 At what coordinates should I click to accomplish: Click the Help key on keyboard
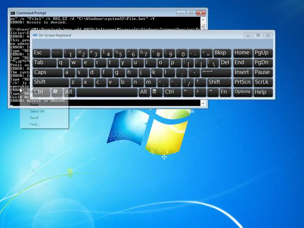coord(263,92)
